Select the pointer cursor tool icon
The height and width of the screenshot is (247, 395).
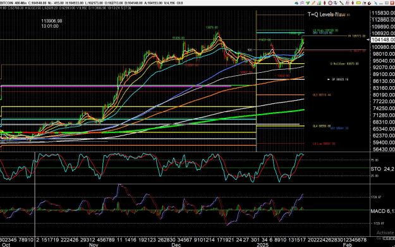336,3
